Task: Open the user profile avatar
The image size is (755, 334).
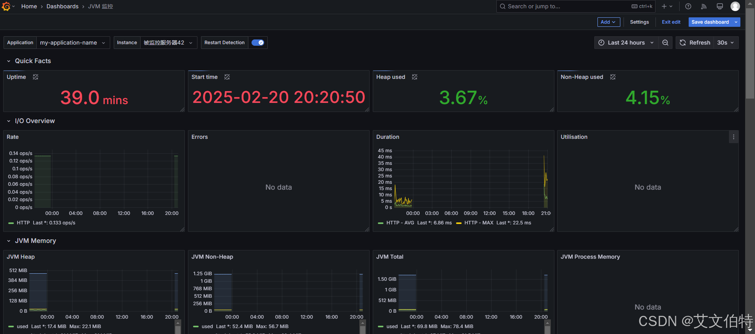Action: tap(735, 6)
